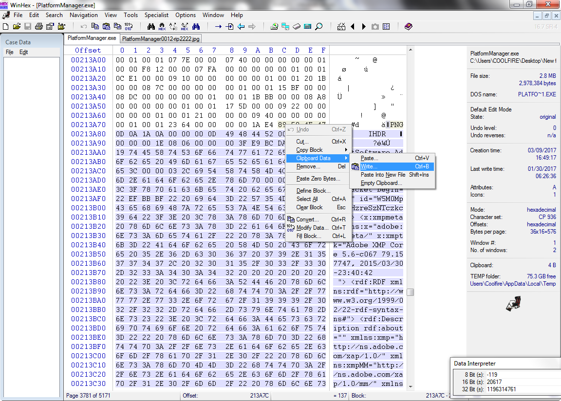Select the PlatformManager.exe tab
The image size is (561, 401).
[92, 38]
